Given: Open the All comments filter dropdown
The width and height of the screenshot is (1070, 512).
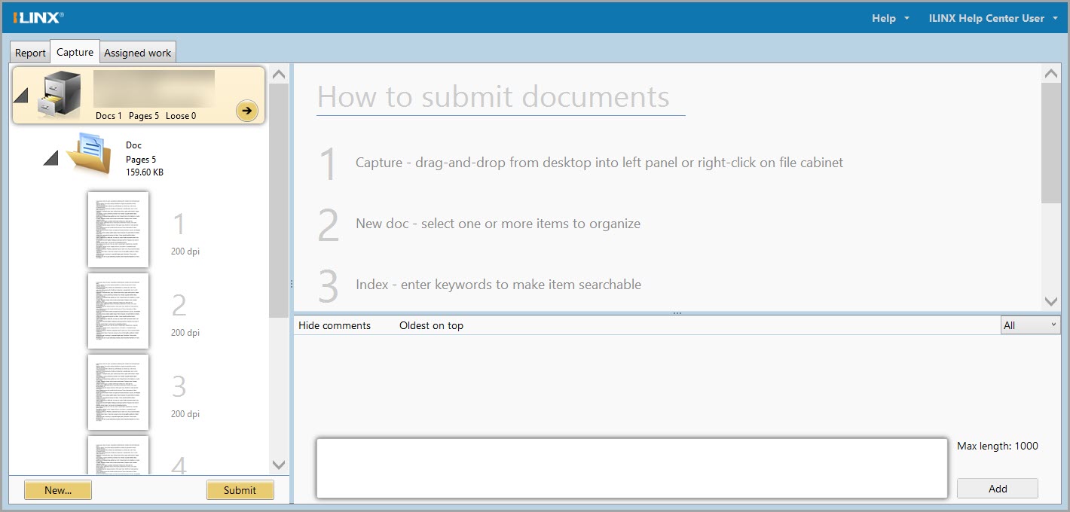Looking at the screenshot, I should [x=1029, y=325].
